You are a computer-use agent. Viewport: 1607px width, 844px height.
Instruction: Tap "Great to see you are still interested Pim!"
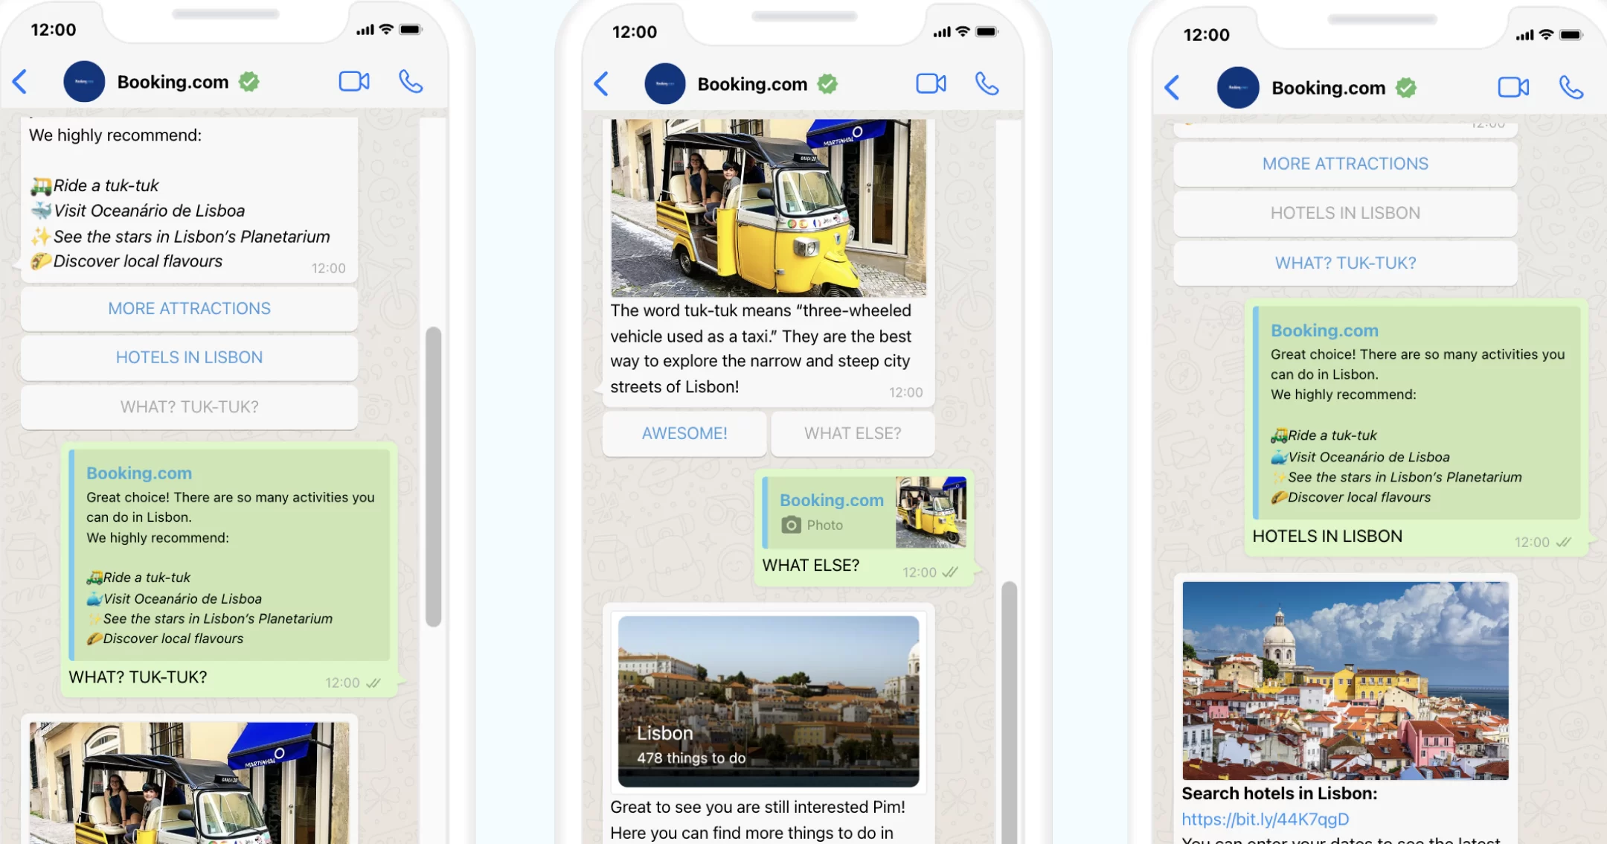[757, 807]
